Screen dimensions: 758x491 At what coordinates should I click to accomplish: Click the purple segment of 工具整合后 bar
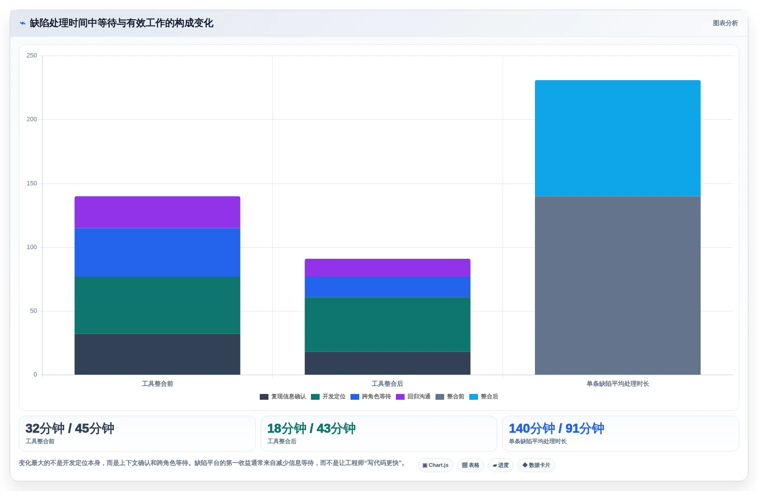tap(388, 268)
